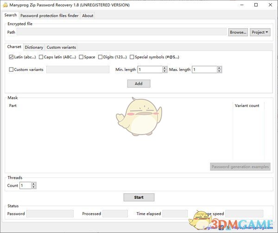Decrease Max. length with down arrow
278x233 pixels.
click(x=219, y=71)
